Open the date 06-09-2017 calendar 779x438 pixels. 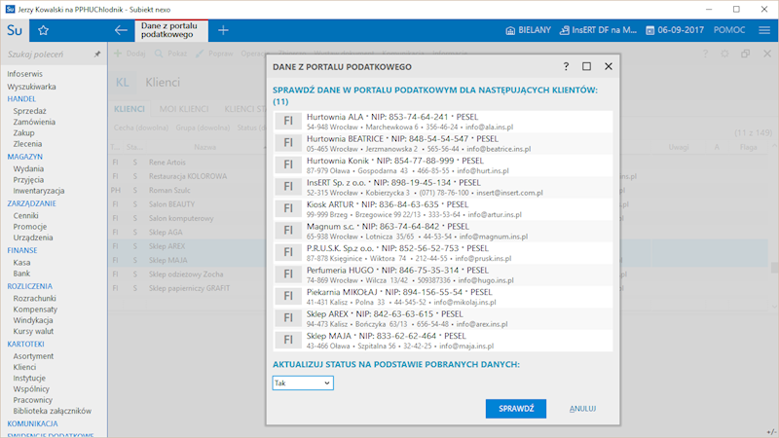click(675, 30)
